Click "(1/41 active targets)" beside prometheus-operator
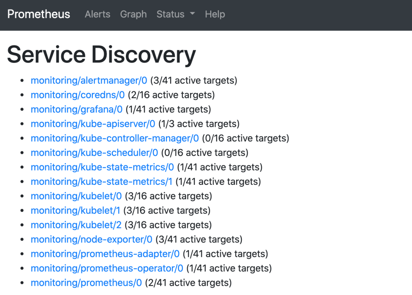The height and width of the screenshot is (295, 412). (229, 268)
